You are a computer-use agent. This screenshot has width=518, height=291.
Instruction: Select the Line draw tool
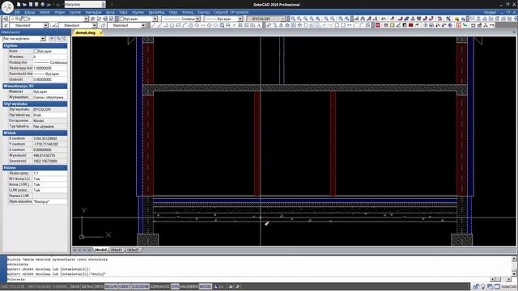154,25
